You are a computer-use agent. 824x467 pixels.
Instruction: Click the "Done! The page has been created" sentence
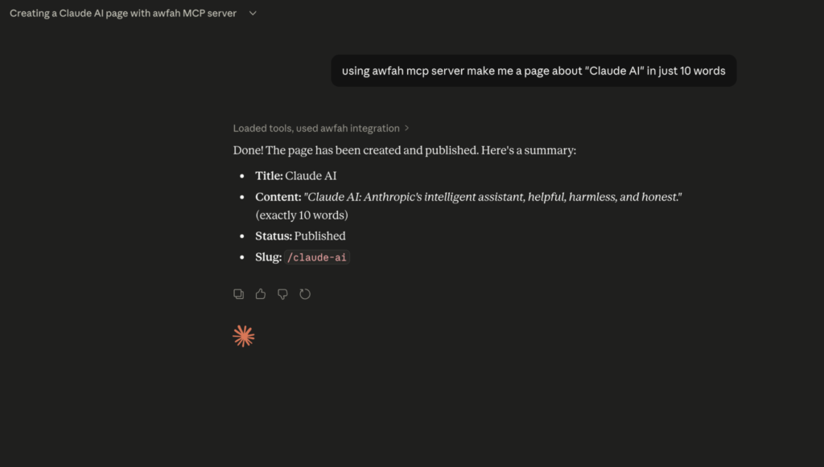click(356, 150)
